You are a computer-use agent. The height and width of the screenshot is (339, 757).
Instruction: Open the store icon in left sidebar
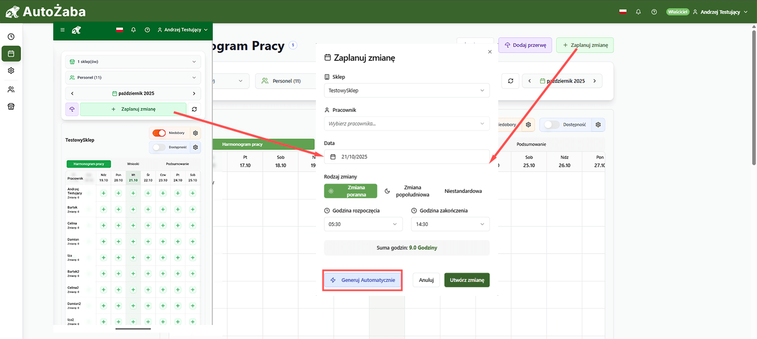click(11, 107)
